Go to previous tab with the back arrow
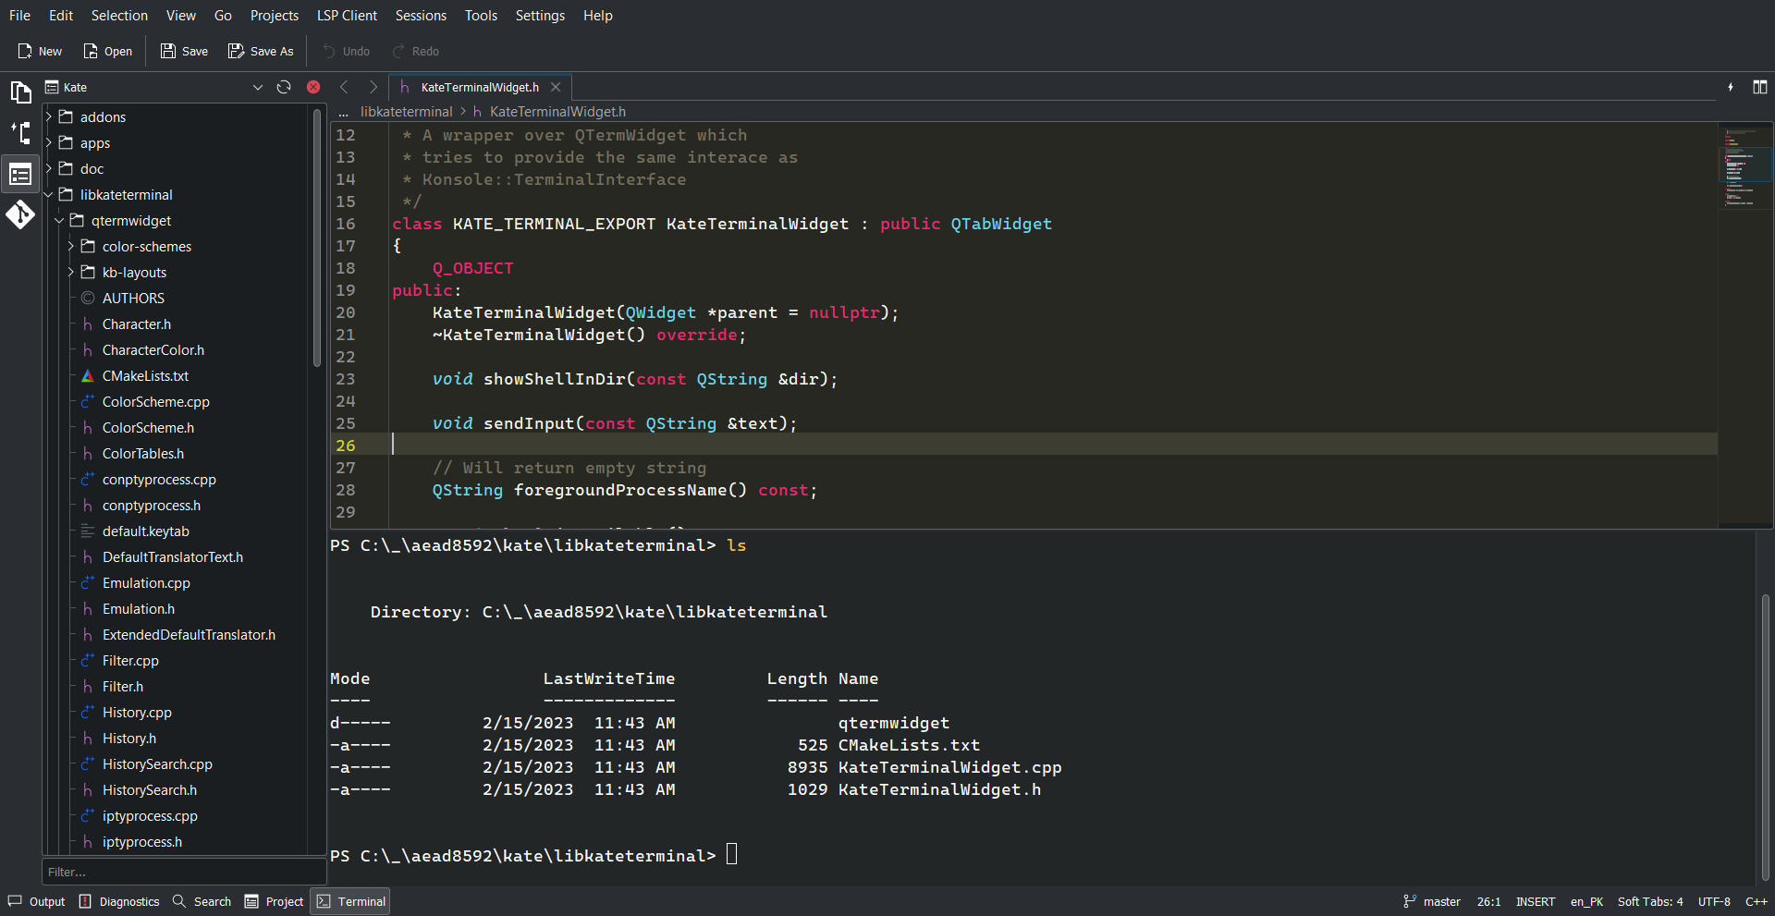Image resolution: width=1775 pixels, height=916 pixels. 344,87
